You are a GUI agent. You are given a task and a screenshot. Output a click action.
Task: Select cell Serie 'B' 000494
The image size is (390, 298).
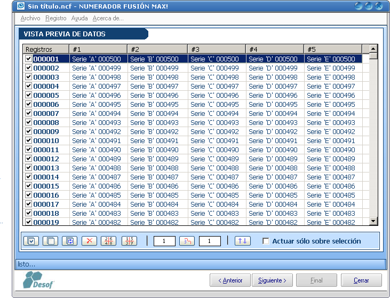tap(157, 114)
